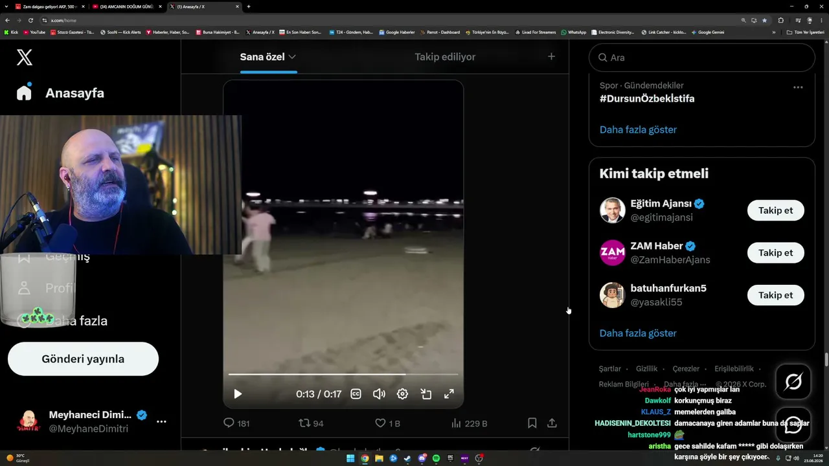Show hidden bookmarks with the chevron
This screenshot has height=466, width=829.
pyautogui.click(x=773, y=32)
